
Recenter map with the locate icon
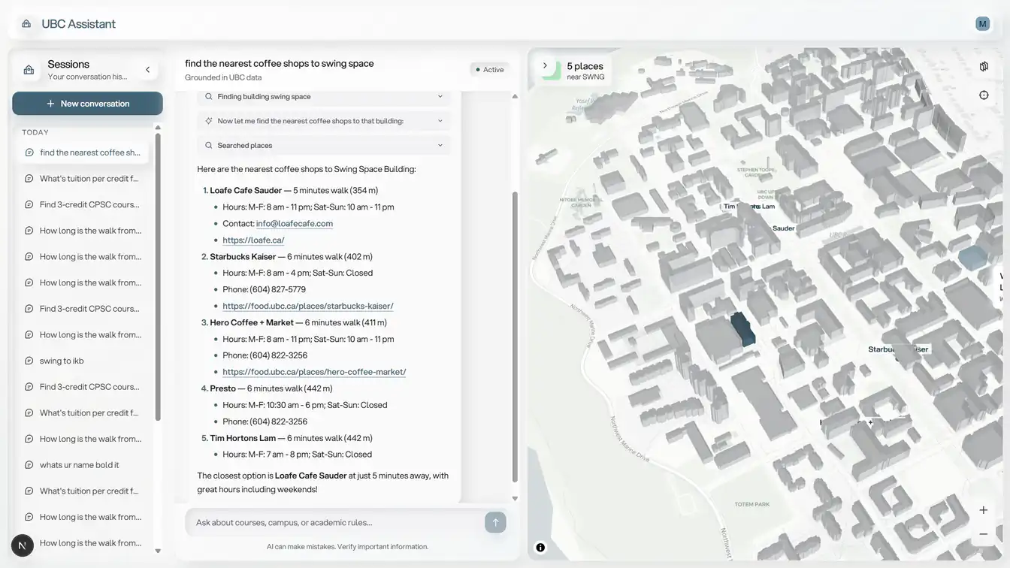984,95
